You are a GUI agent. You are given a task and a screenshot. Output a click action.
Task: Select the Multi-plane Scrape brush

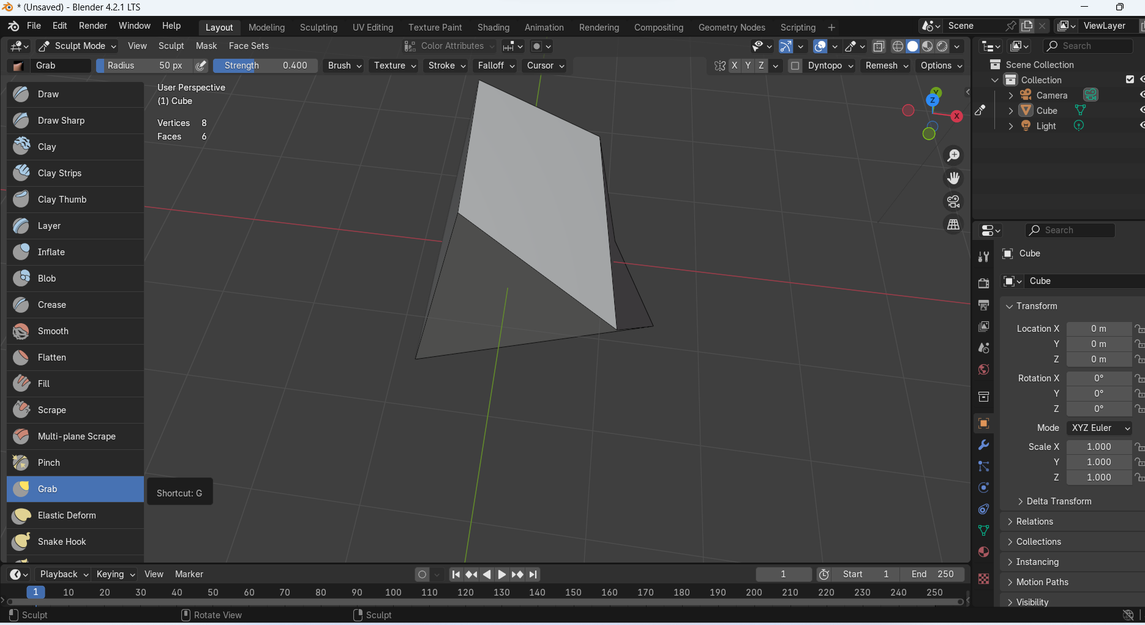tap(75, 436)
